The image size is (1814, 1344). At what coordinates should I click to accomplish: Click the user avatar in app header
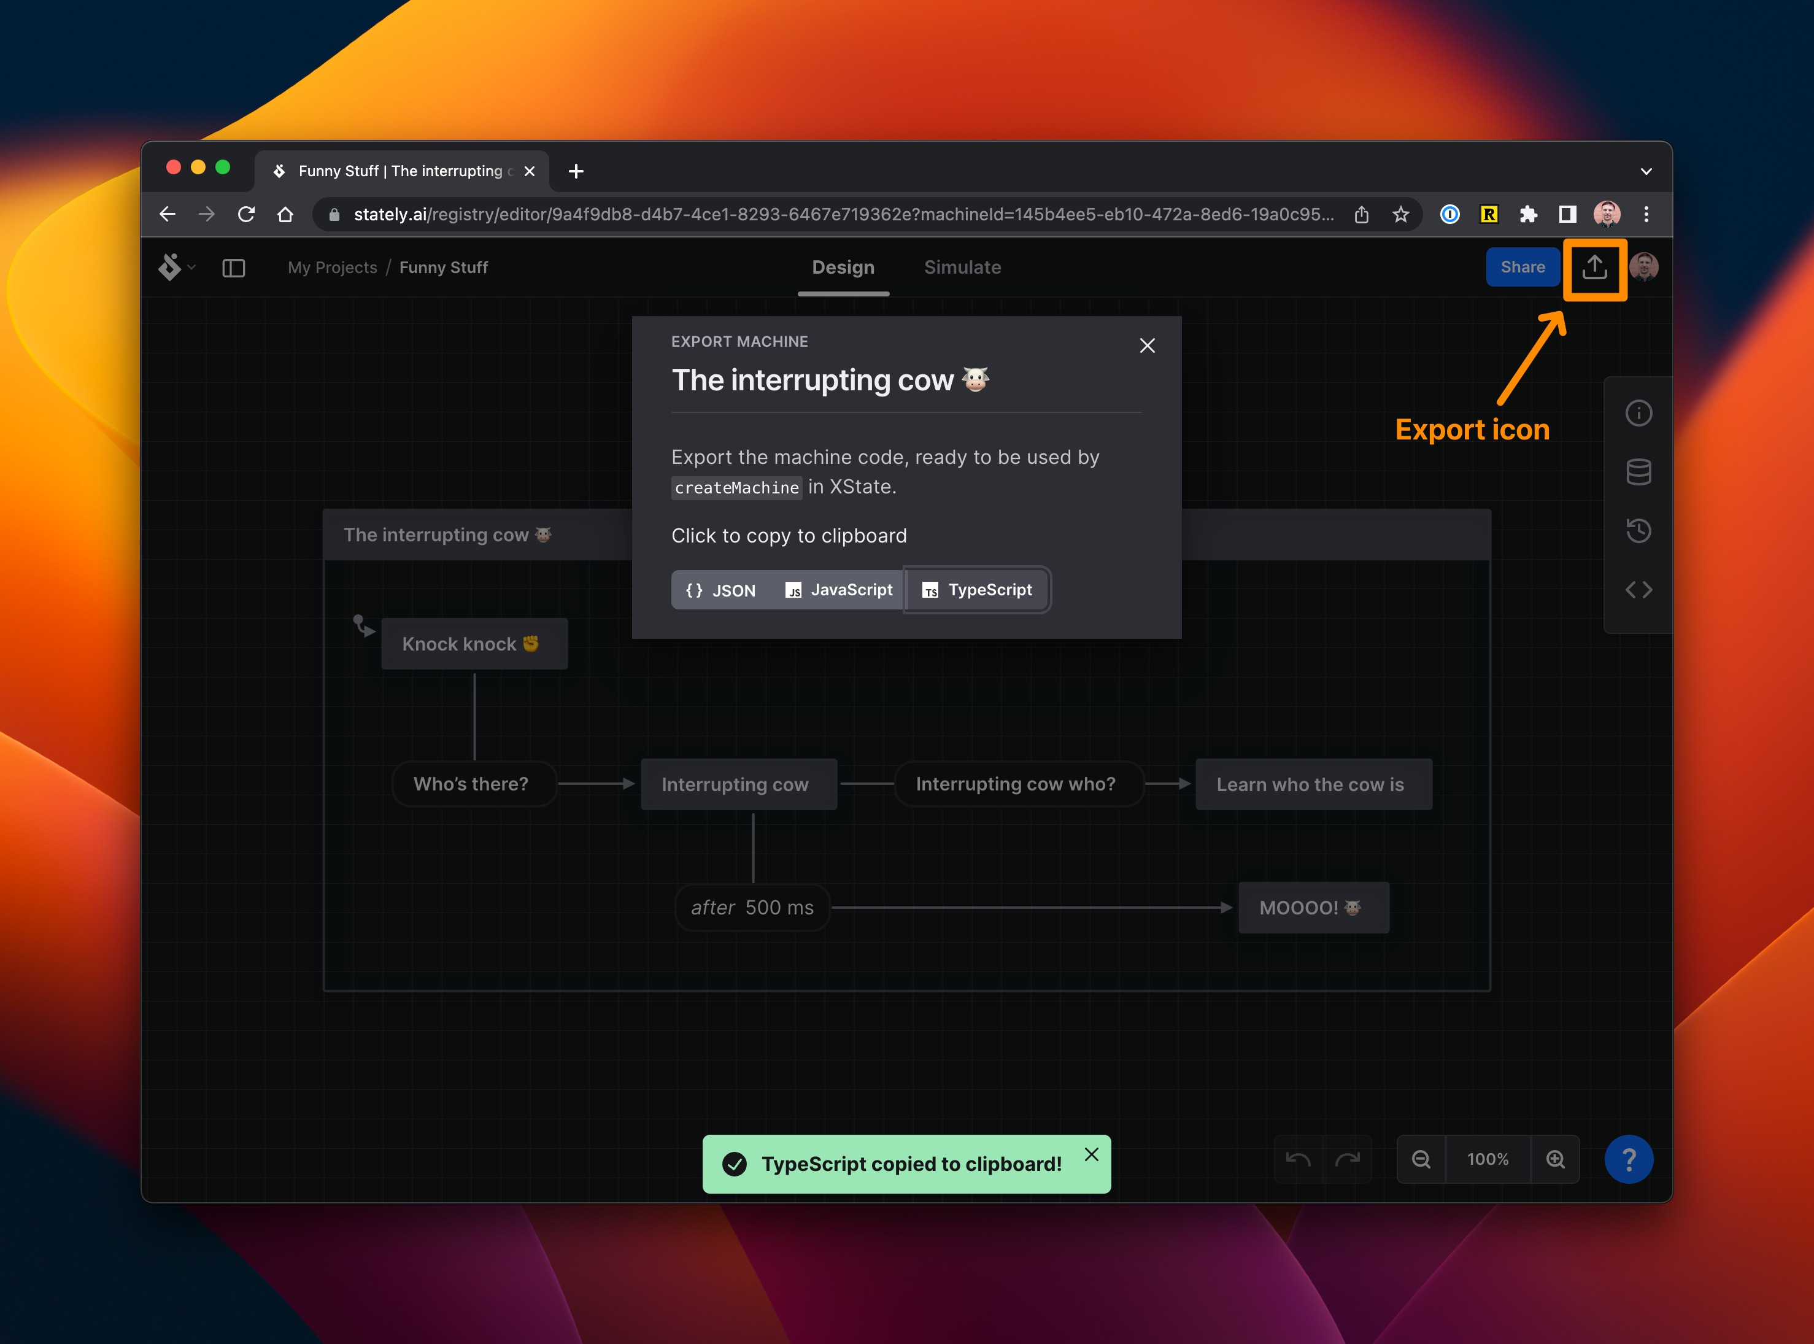tap(1643, 267)
